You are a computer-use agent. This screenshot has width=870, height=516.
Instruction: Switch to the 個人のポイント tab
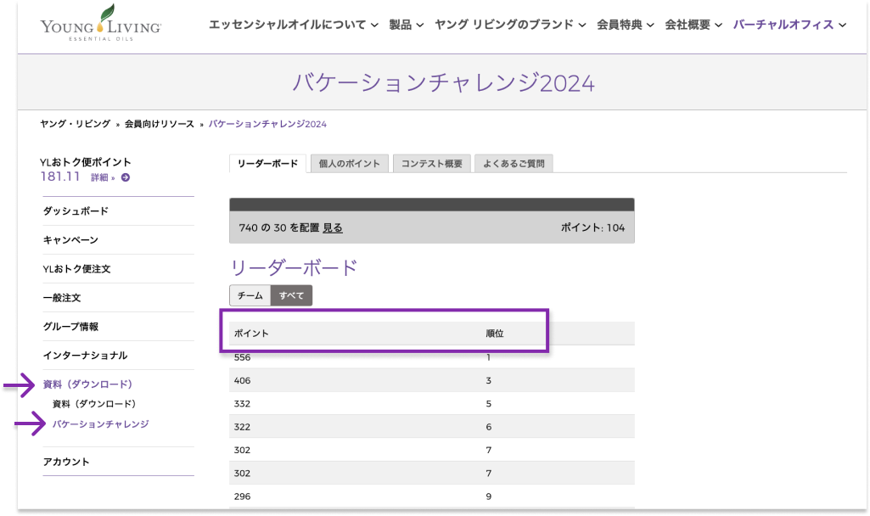[350, 164]
